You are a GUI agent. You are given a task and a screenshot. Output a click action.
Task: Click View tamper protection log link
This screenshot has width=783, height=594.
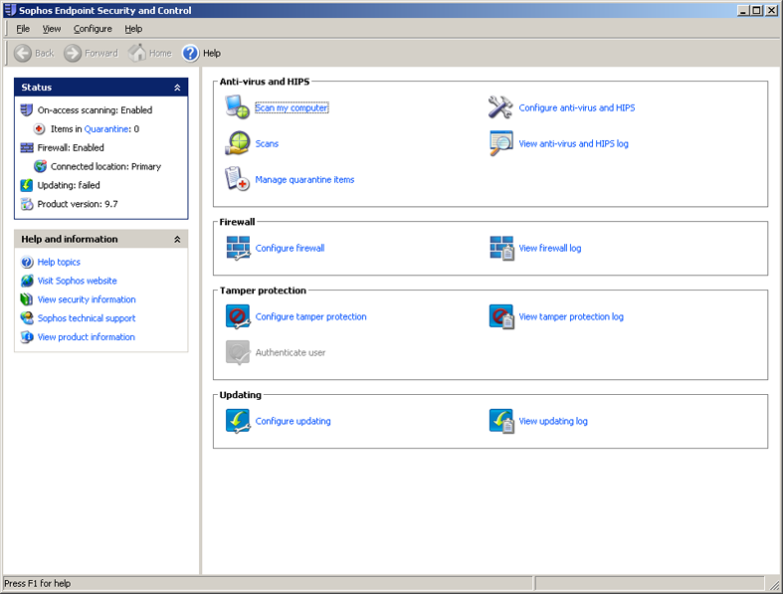(570, 316)
